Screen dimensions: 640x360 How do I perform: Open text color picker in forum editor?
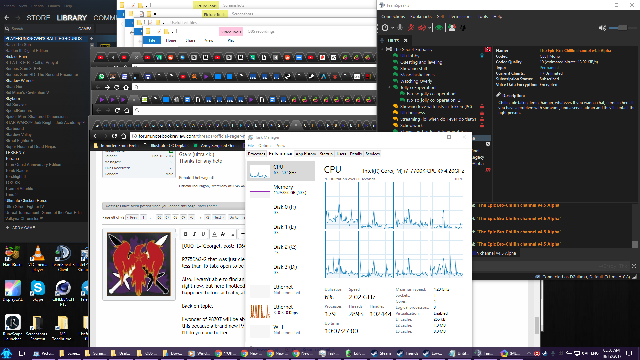click(x=214, y=234)
